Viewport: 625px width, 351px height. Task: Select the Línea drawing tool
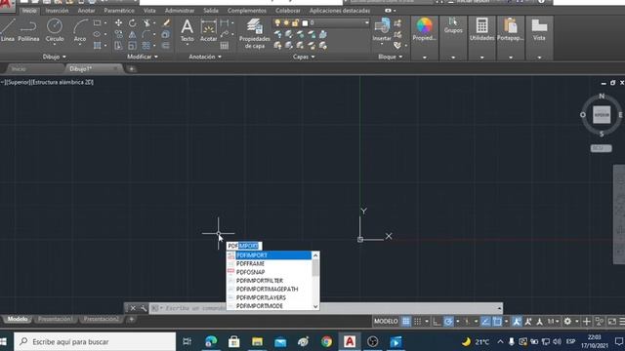[7, 30]
